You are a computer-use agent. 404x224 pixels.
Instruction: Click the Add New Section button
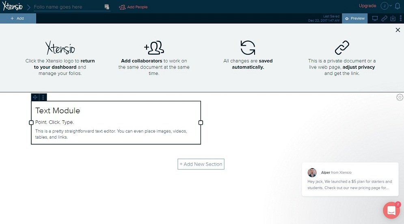(x=201, y=164)
